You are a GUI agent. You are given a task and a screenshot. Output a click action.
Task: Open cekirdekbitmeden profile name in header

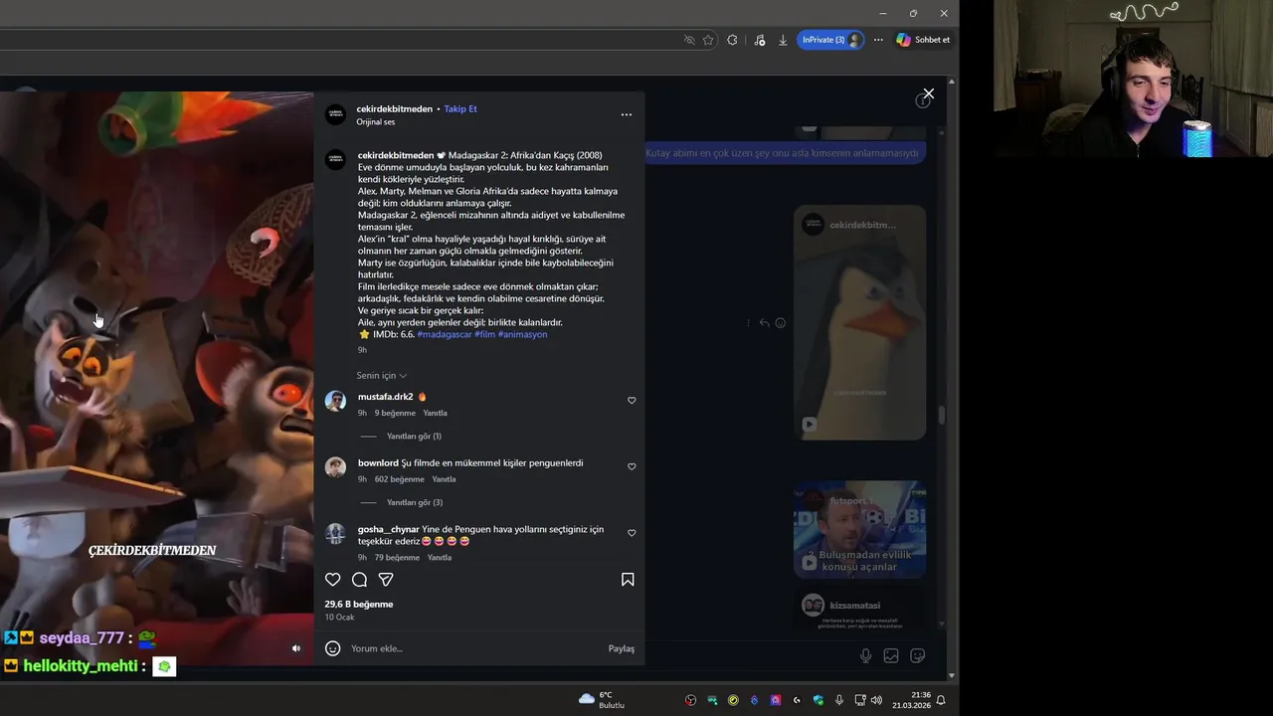click(395, 108)
